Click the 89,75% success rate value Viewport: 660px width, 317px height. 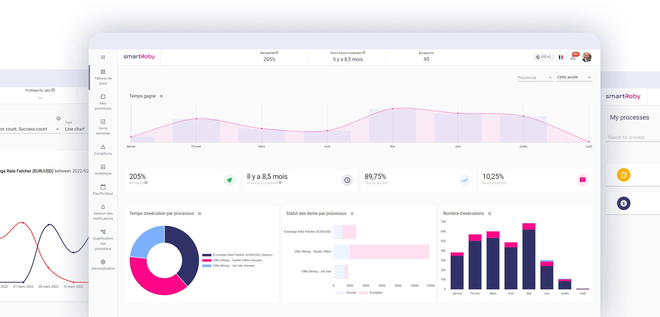(x=375, y=176)
